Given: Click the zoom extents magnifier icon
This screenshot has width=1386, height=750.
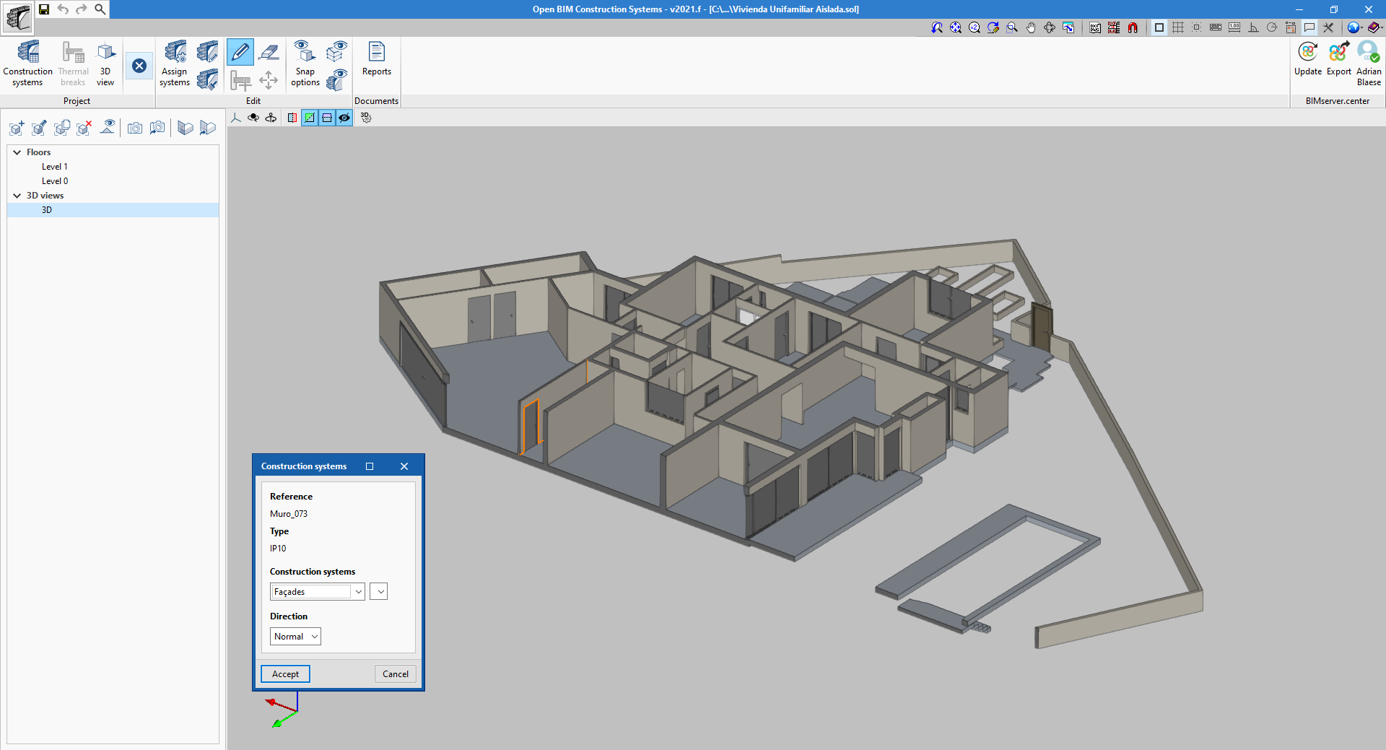Looking at the screenshot, I should 956,27.
